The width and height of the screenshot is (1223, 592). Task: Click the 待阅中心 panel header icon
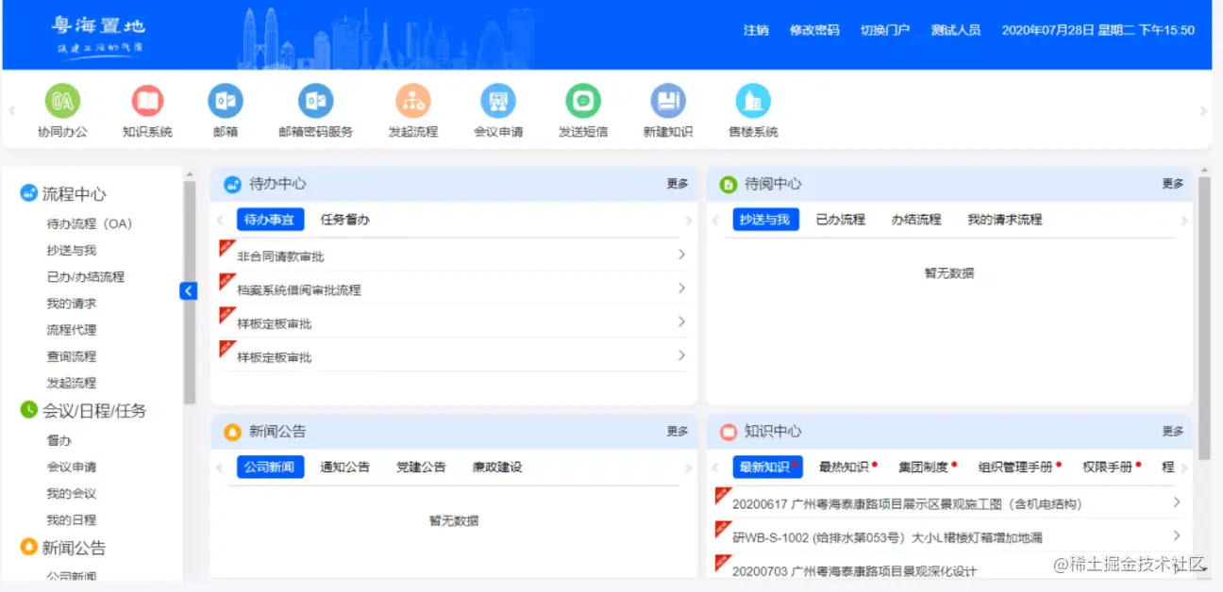click(x=728, y=184)
